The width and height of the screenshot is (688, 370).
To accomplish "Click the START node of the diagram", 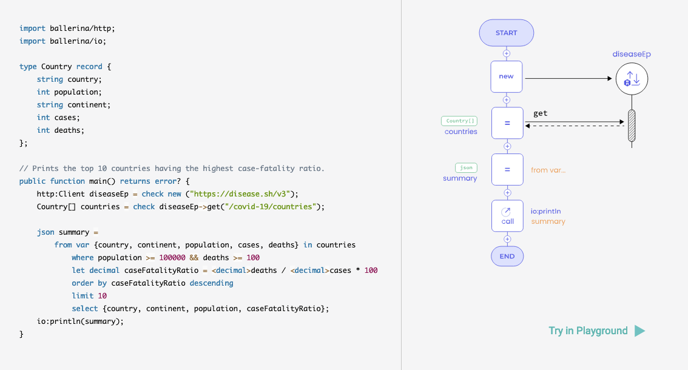I will (x=506, y=33).
